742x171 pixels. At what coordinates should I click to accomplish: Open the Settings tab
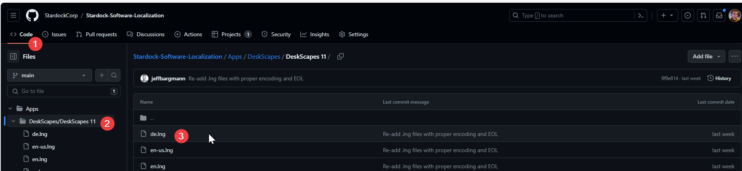click(x=354, y=34)
